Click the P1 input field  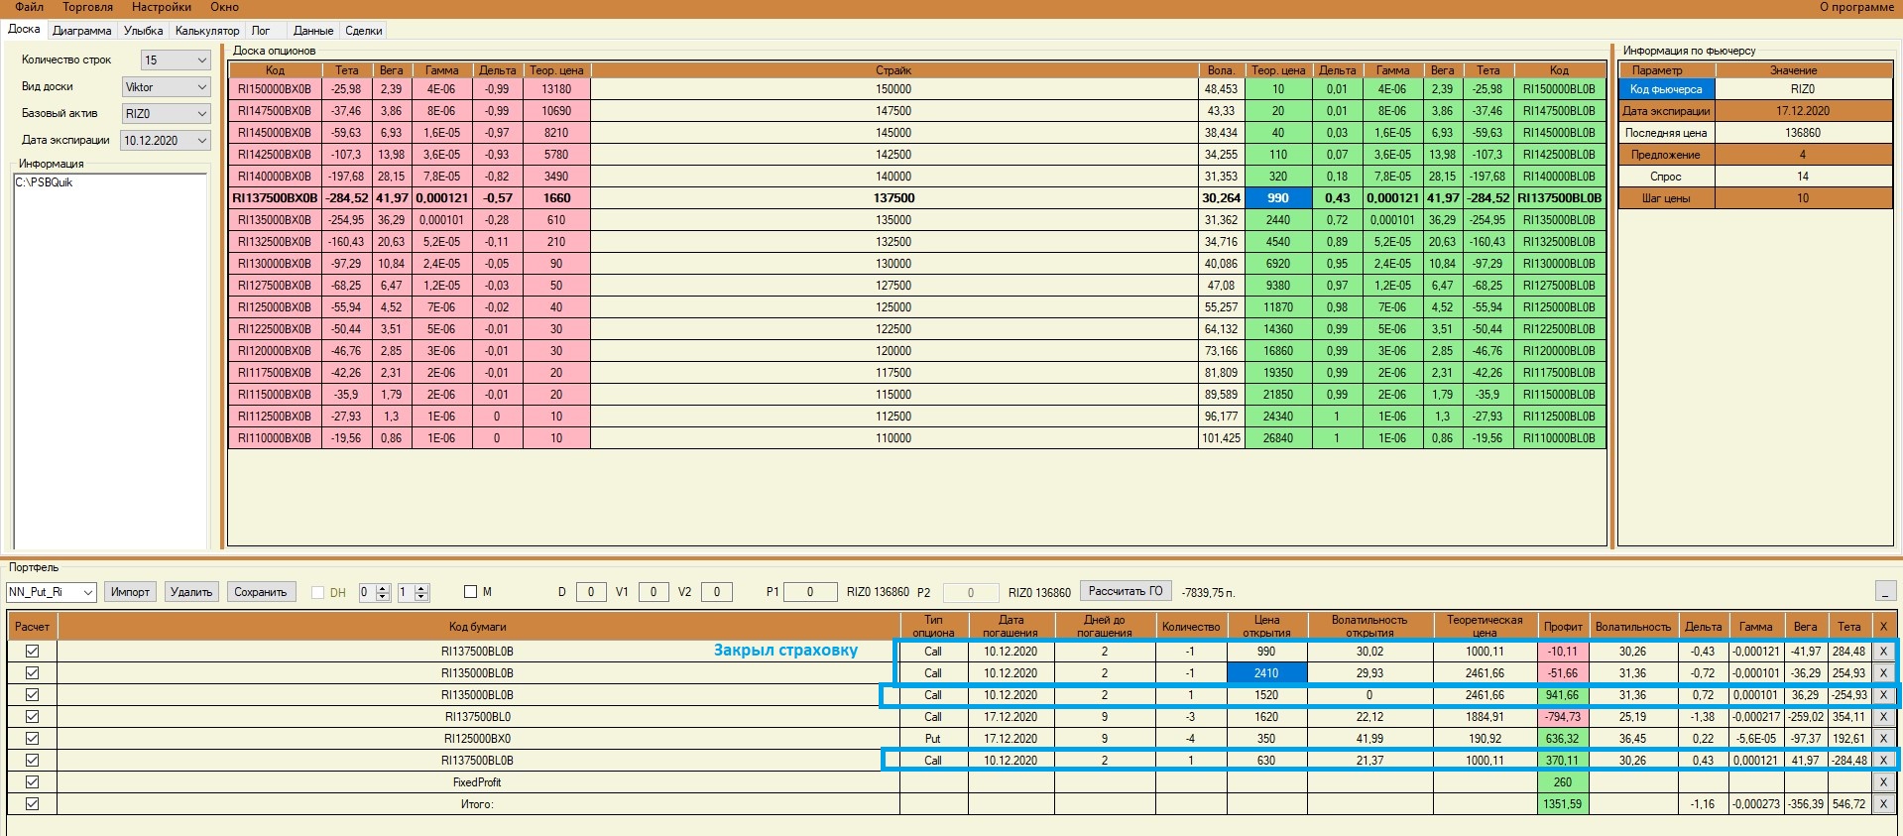(x=809, y=592)
